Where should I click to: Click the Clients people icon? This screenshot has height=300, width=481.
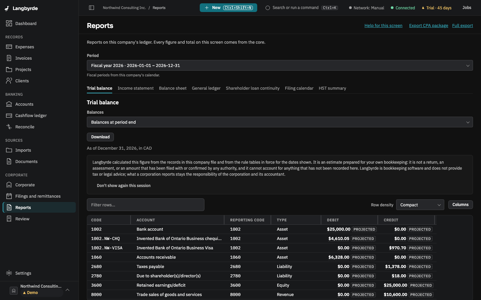coord(9,81)
